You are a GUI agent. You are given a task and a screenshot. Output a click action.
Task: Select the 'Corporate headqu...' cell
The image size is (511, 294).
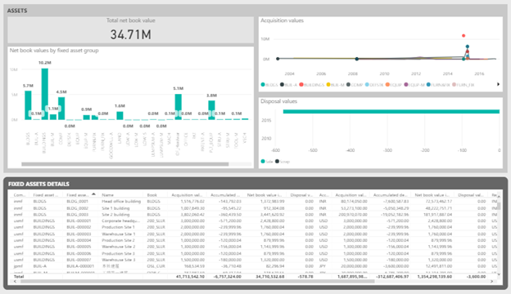[120, 220]
